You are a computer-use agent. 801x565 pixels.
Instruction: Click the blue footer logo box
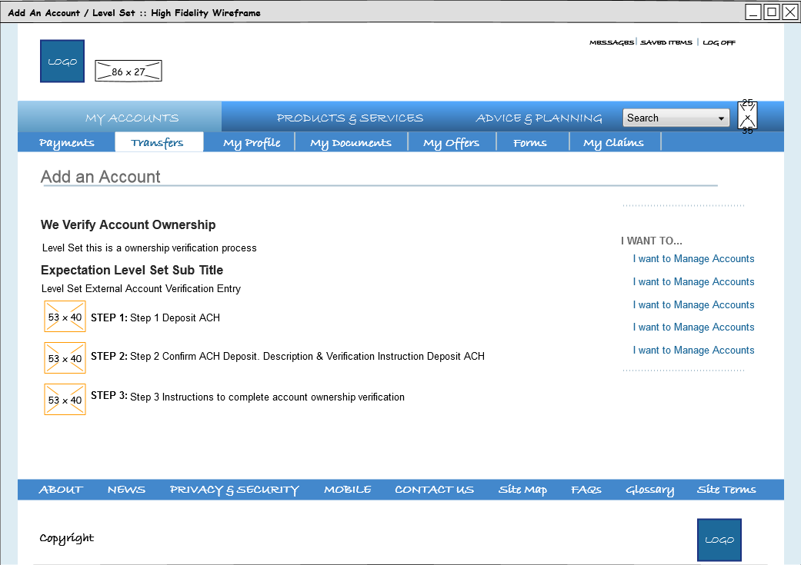click(719, 540)
